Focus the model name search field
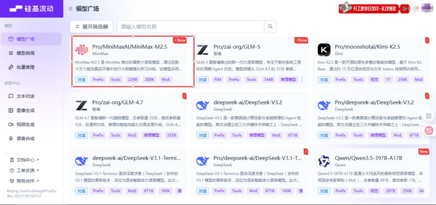The height and width of the screenshot is (205, 436). pos(191,27)
